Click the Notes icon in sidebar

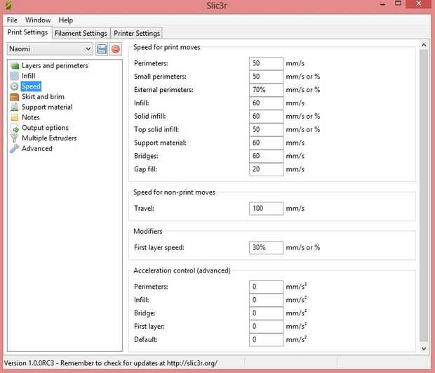[x=15, y=117]
